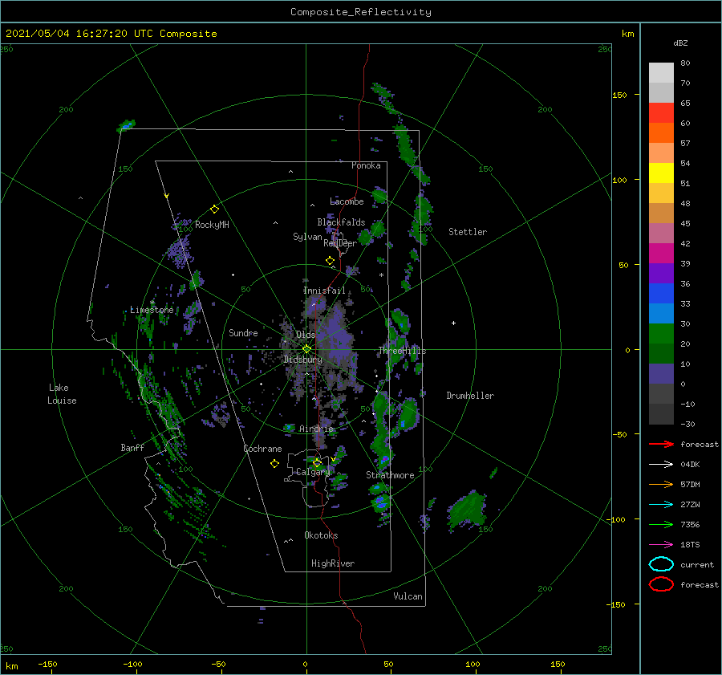Click the Didsbury city label
The width and height of the screenshot is (722, 675).
(x=302, y=360)
